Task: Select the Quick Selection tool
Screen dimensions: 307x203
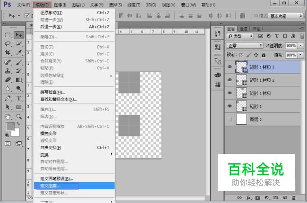Action: coord(19,43)
